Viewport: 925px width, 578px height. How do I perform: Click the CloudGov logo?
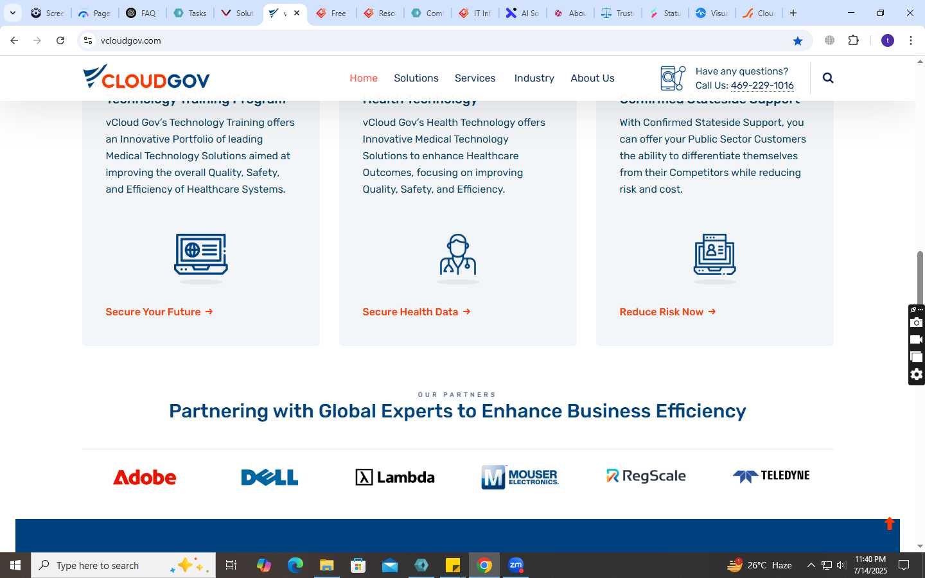tap(146, 77)
